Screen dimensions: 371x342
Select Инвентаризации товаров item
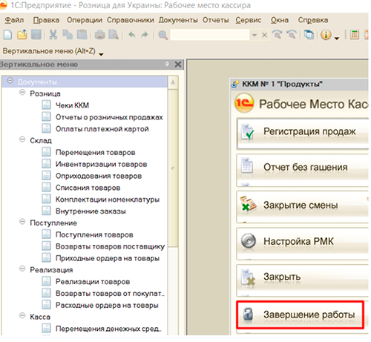coord(101,164)
